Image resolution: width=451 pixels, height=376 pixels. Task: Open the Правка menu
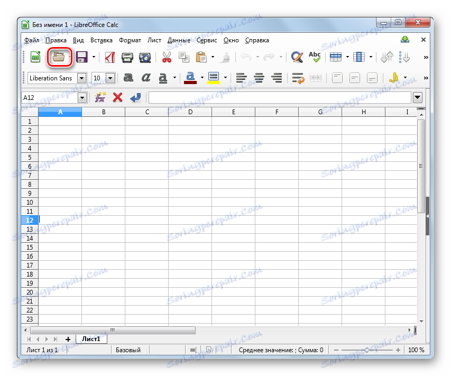coord(56,40)
